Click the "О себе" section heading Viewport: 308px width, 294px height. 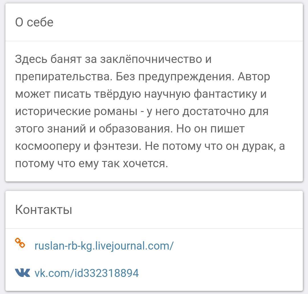pyautogui.click(x=34, y=22)
